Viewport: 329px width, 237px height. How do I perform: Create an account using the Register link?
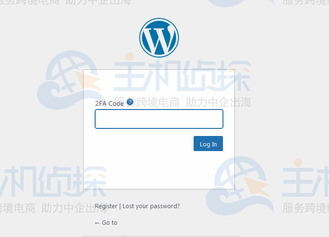106,206
